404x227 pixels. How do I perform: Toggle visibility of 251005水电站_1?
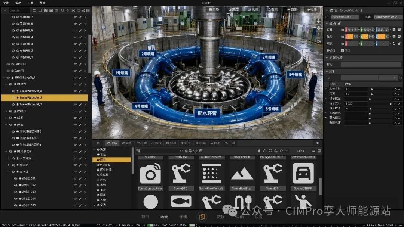coord(8,77)
